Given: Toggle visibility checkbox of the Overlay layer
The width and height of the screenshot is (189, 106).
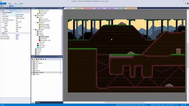Looking at the screenshot, I should [32, 61].
